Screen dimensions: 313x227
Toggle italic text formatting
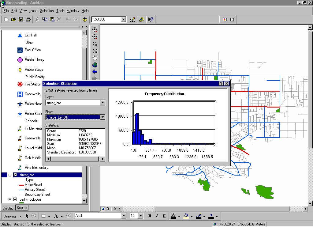157,216
